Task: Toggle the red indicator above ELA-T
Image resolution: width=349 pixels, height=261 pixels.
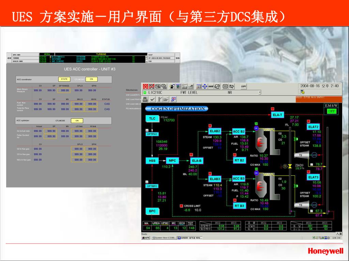Action: (x=272, y=109)
